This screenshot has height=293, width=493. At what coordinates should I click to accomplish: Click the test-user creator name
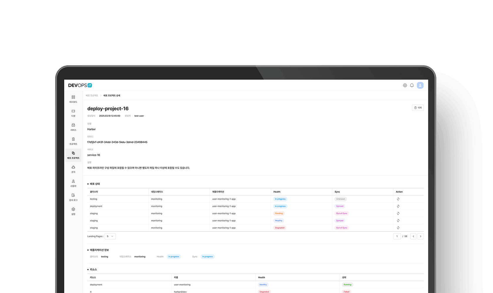tap(139, 116)
